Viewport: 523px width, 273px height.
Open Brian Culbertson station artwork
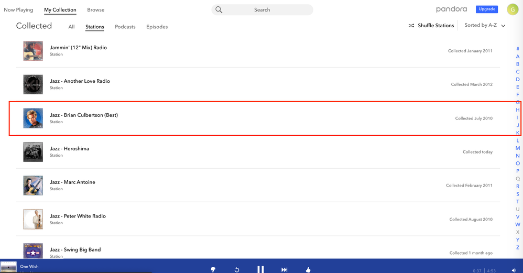[33, 118]
